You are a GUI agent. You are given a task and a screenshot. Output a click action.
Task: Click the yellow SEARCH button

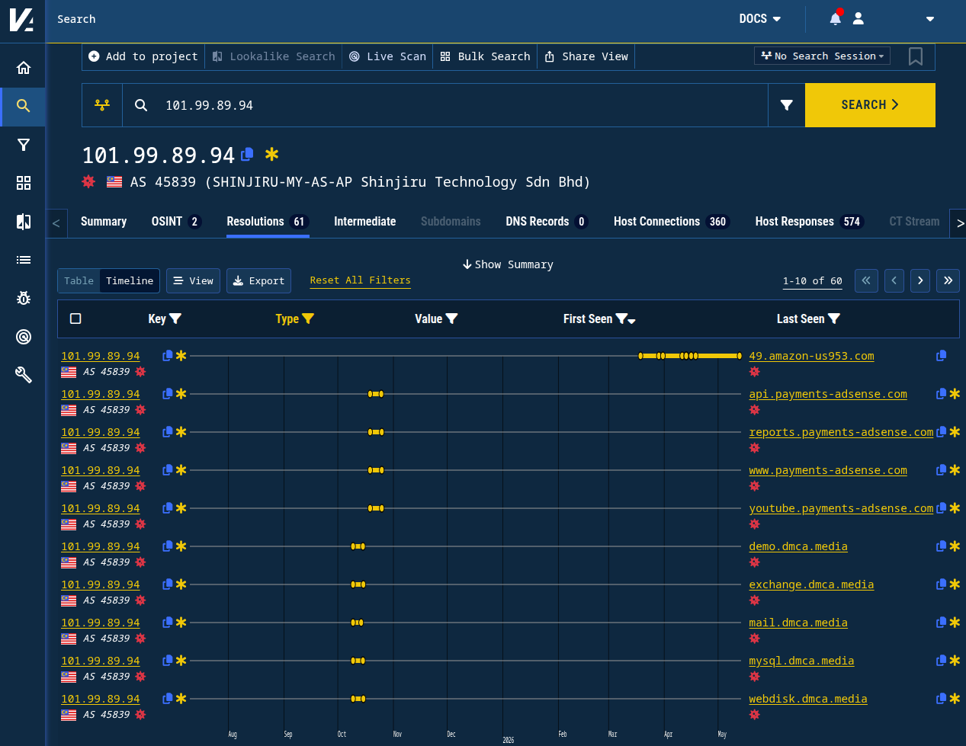click(870, 105)
